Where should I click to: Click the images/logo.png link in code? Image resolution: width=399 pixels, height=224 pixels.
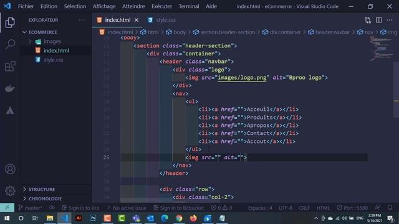242,77
